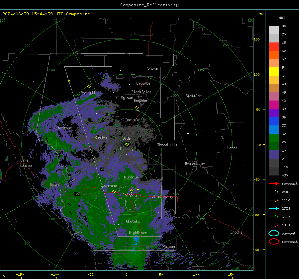Click the Ponoka city label
This screenshot has width=299, height=279.
[151, 68]
